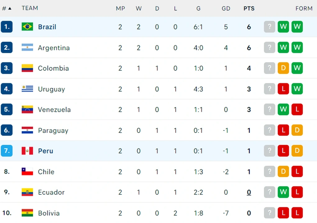Image resolution: width=317 pixels, height=223 pixels.
Task: Click Ecuador's green win form badge
Action: pos(283,192)
